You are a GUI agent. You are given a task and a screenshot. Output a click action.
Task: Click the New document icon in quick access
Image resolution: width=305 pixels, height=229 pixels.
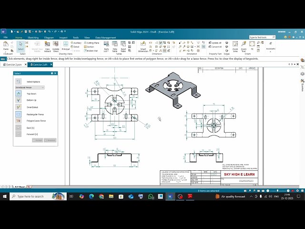pyautogui.click(x=12, y=31)
